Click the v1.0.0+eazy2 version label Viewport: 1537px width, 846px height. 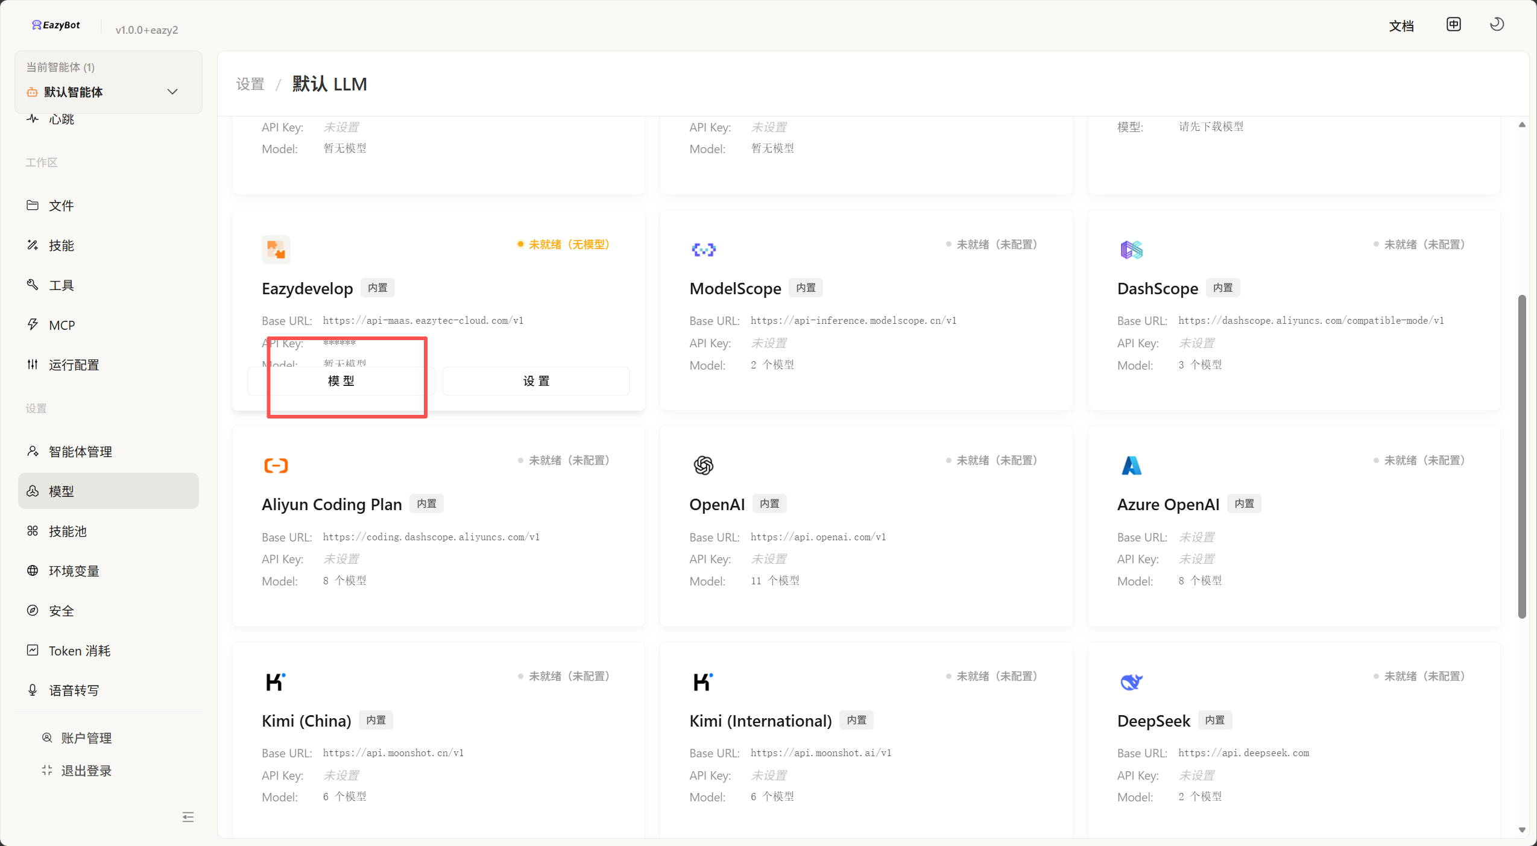coord(147,30)
